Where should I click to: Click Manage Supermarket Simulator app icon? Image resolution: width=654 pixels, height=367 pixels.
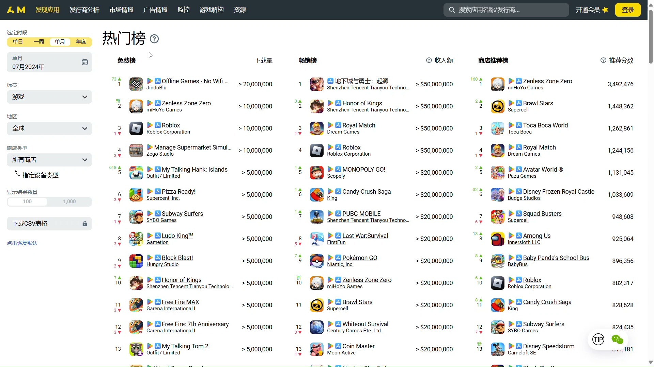coord(136,151)
